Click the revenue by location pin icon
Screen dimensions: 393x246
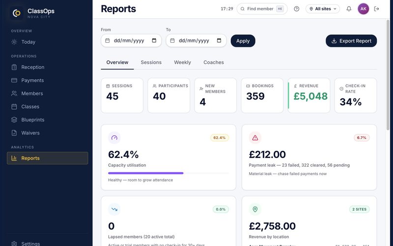255,209
